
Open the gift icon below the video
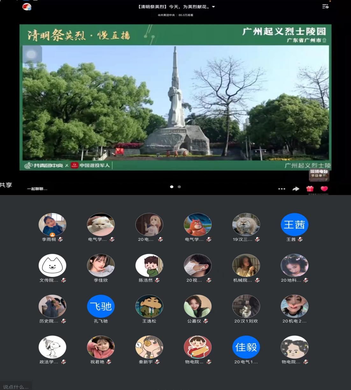tap(310, 189)
